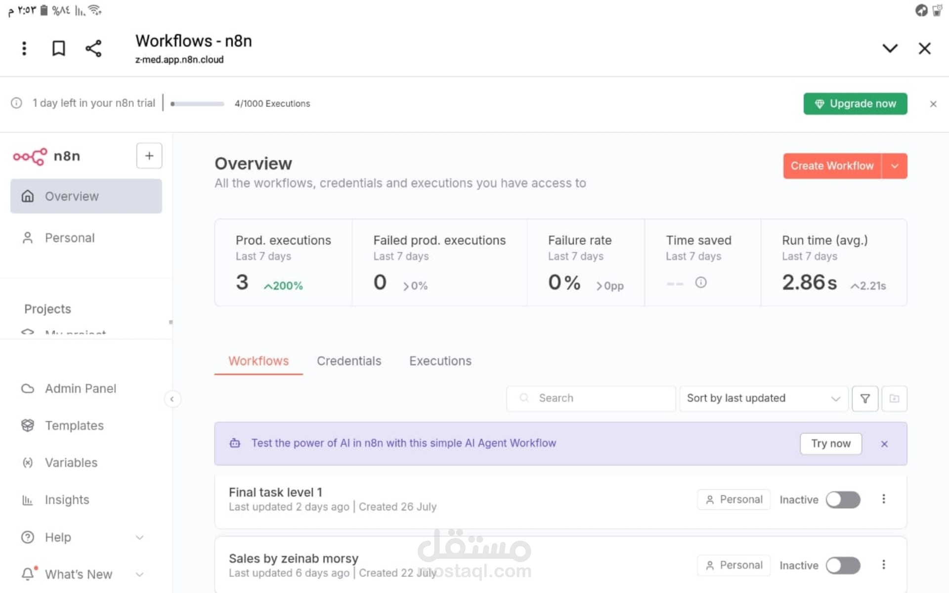Click the Help question mark icon
This screenshot has height=593, width=949.
pos(28,537)
